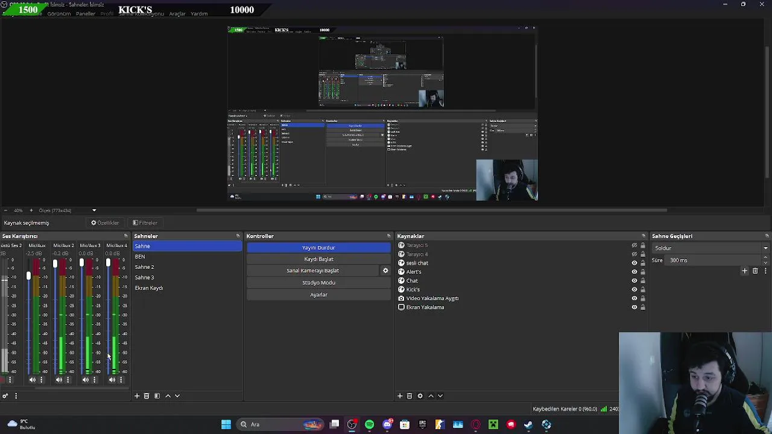Open preview zoom scale dropdown
Screen dimensions: 772x434
pos(94,210)
